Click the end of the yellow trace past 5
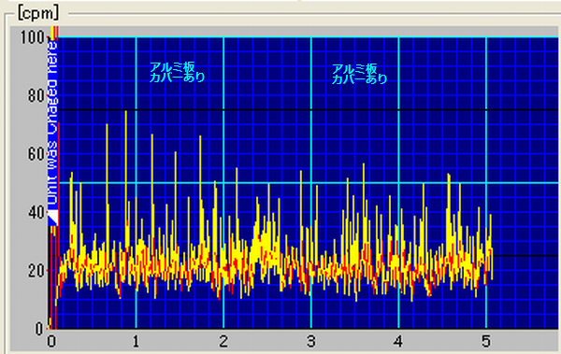561x354 pixels. click(x=493, y=264)
